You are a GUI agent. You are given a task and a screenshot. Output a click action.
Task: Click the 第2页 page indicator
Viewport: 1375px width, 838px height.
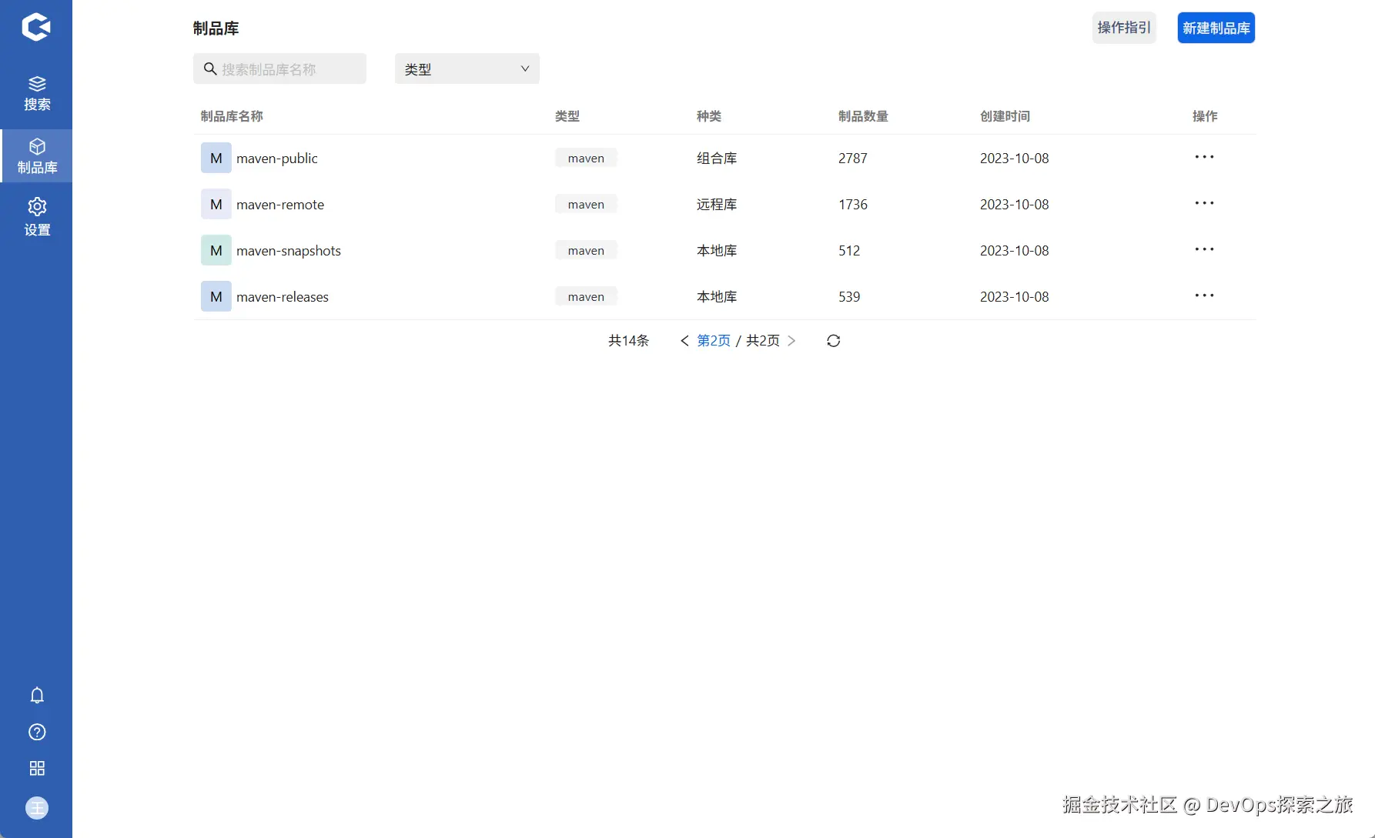tap(714, 341)
